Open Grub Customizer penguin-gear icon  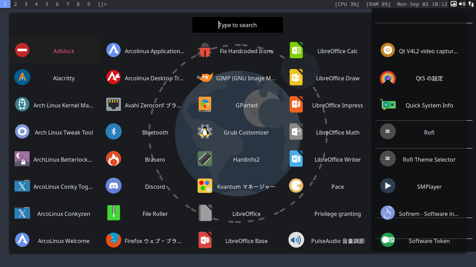pos(205,132)
